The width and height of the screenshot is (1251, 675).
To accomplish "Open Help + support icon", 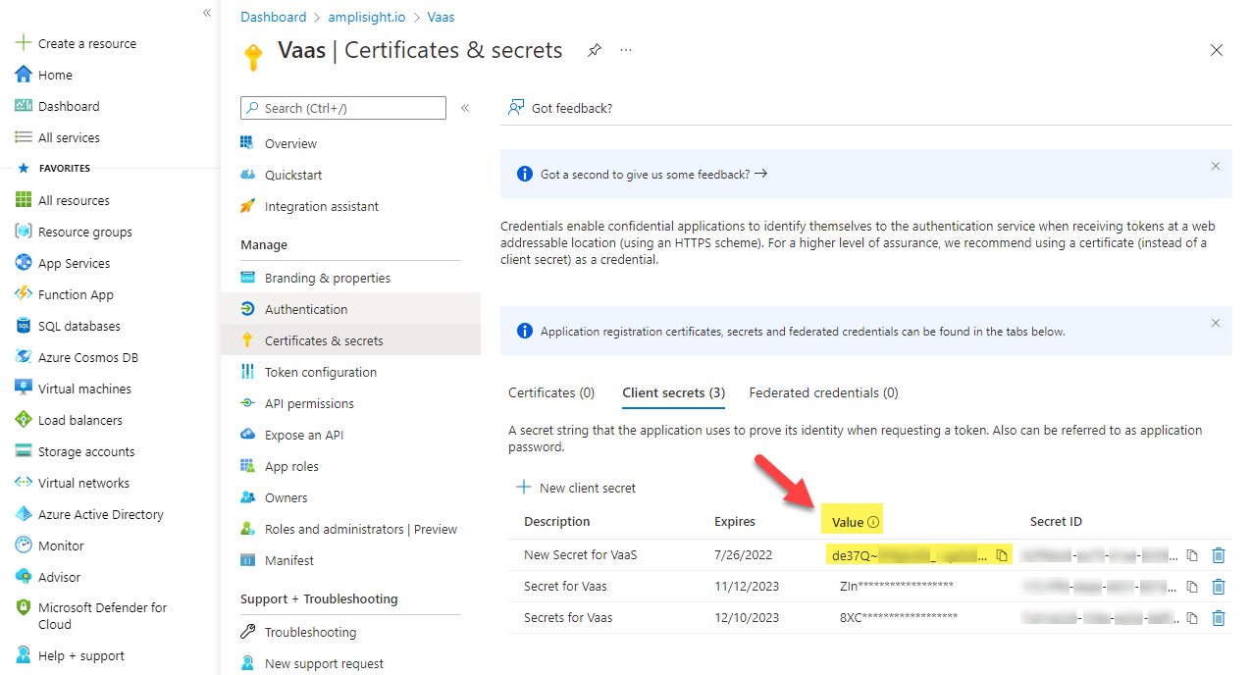I will coord(24,655).
